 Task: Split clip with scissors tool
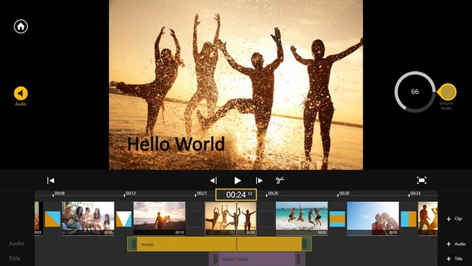tap(280, 180)
